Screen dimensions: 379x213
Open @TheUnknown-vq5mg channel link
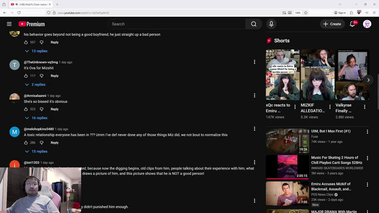[x=41, y=62]
